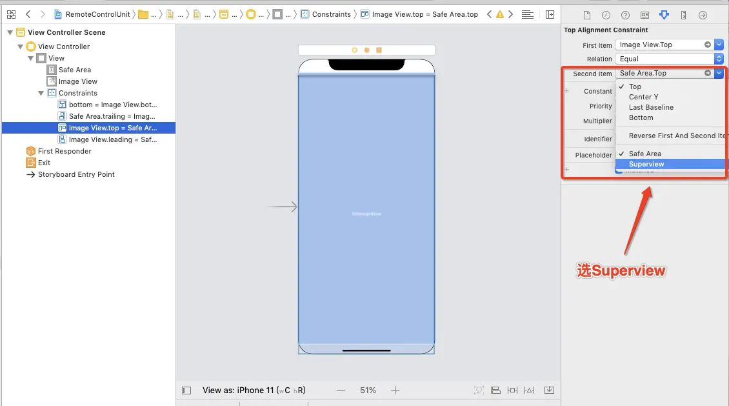Go forward in navigation history
The image size is (729, 406).
coord(43,14)
